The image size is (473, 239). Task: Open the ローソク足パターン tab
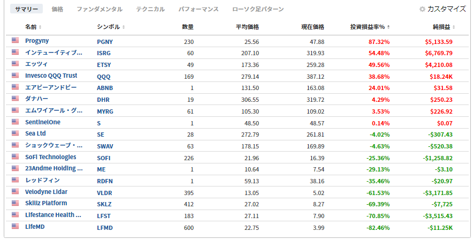(258, 9)
